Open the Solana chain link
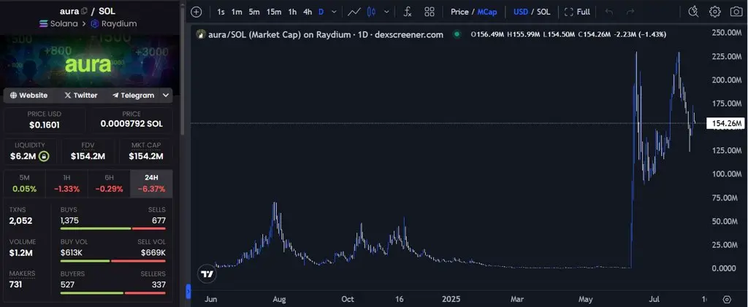The image size is (748, 307). pyautogui.click(x=58, y=23)
